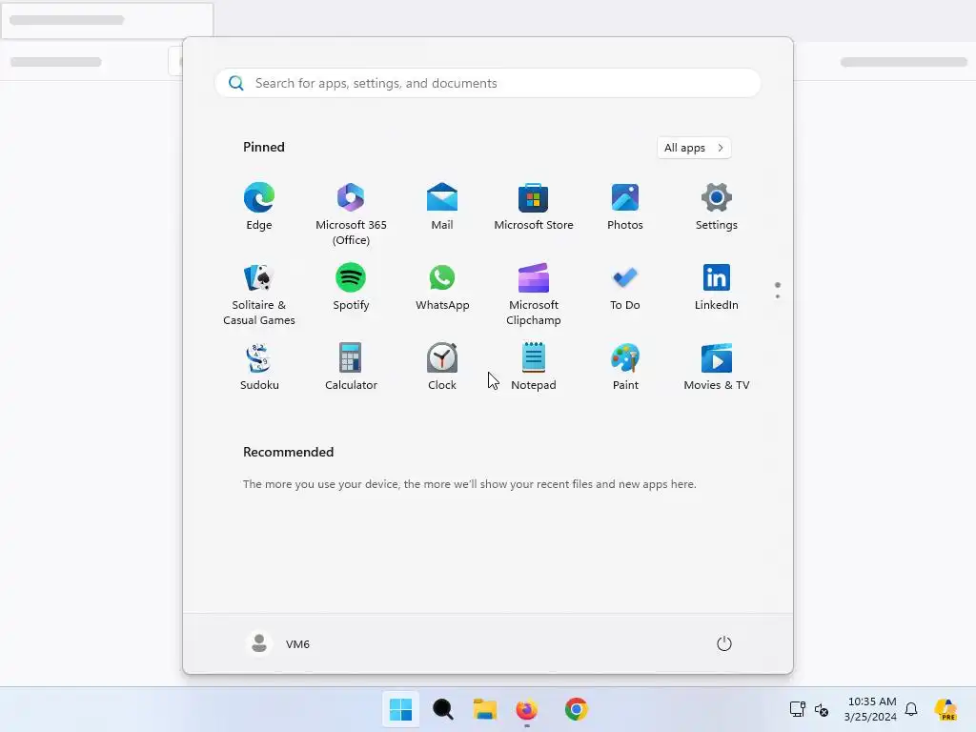Open the power options button
This screenshot has width=976, height=732.
click(724, 643)
